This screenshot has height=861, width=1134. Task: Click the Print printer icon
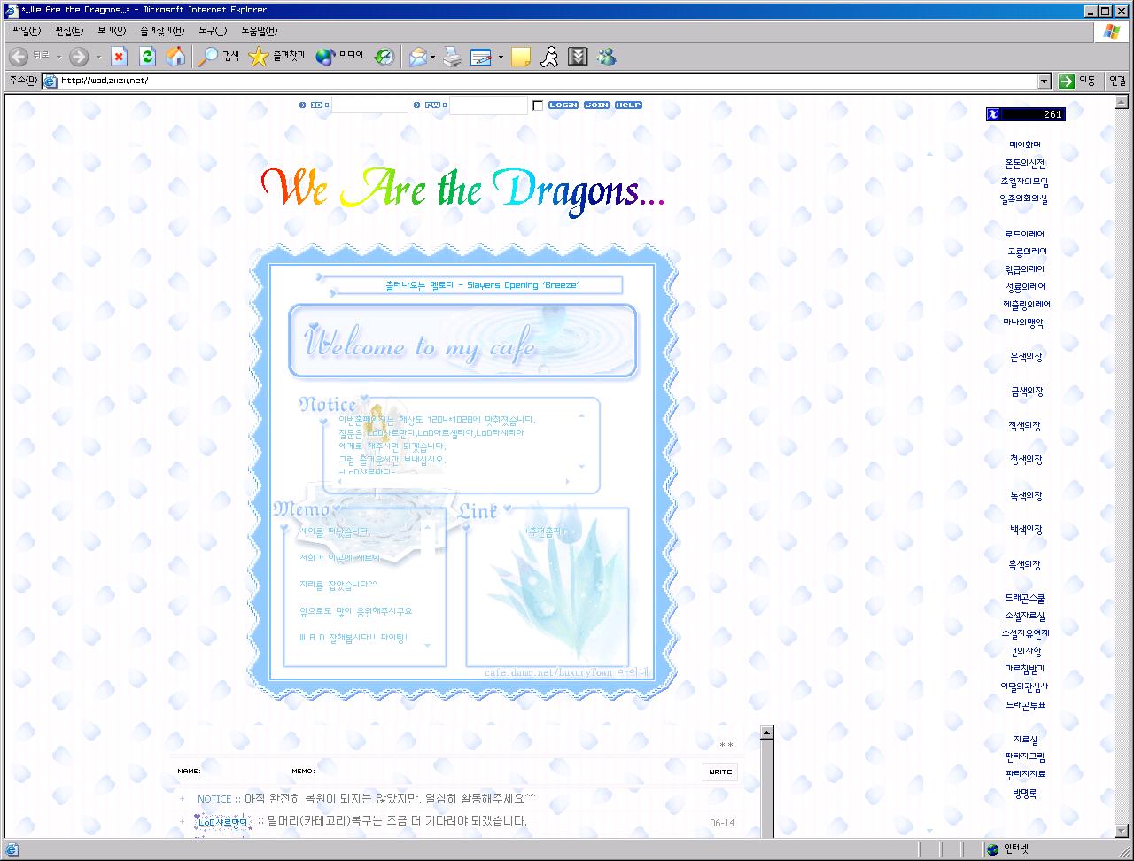pos(453,57)
